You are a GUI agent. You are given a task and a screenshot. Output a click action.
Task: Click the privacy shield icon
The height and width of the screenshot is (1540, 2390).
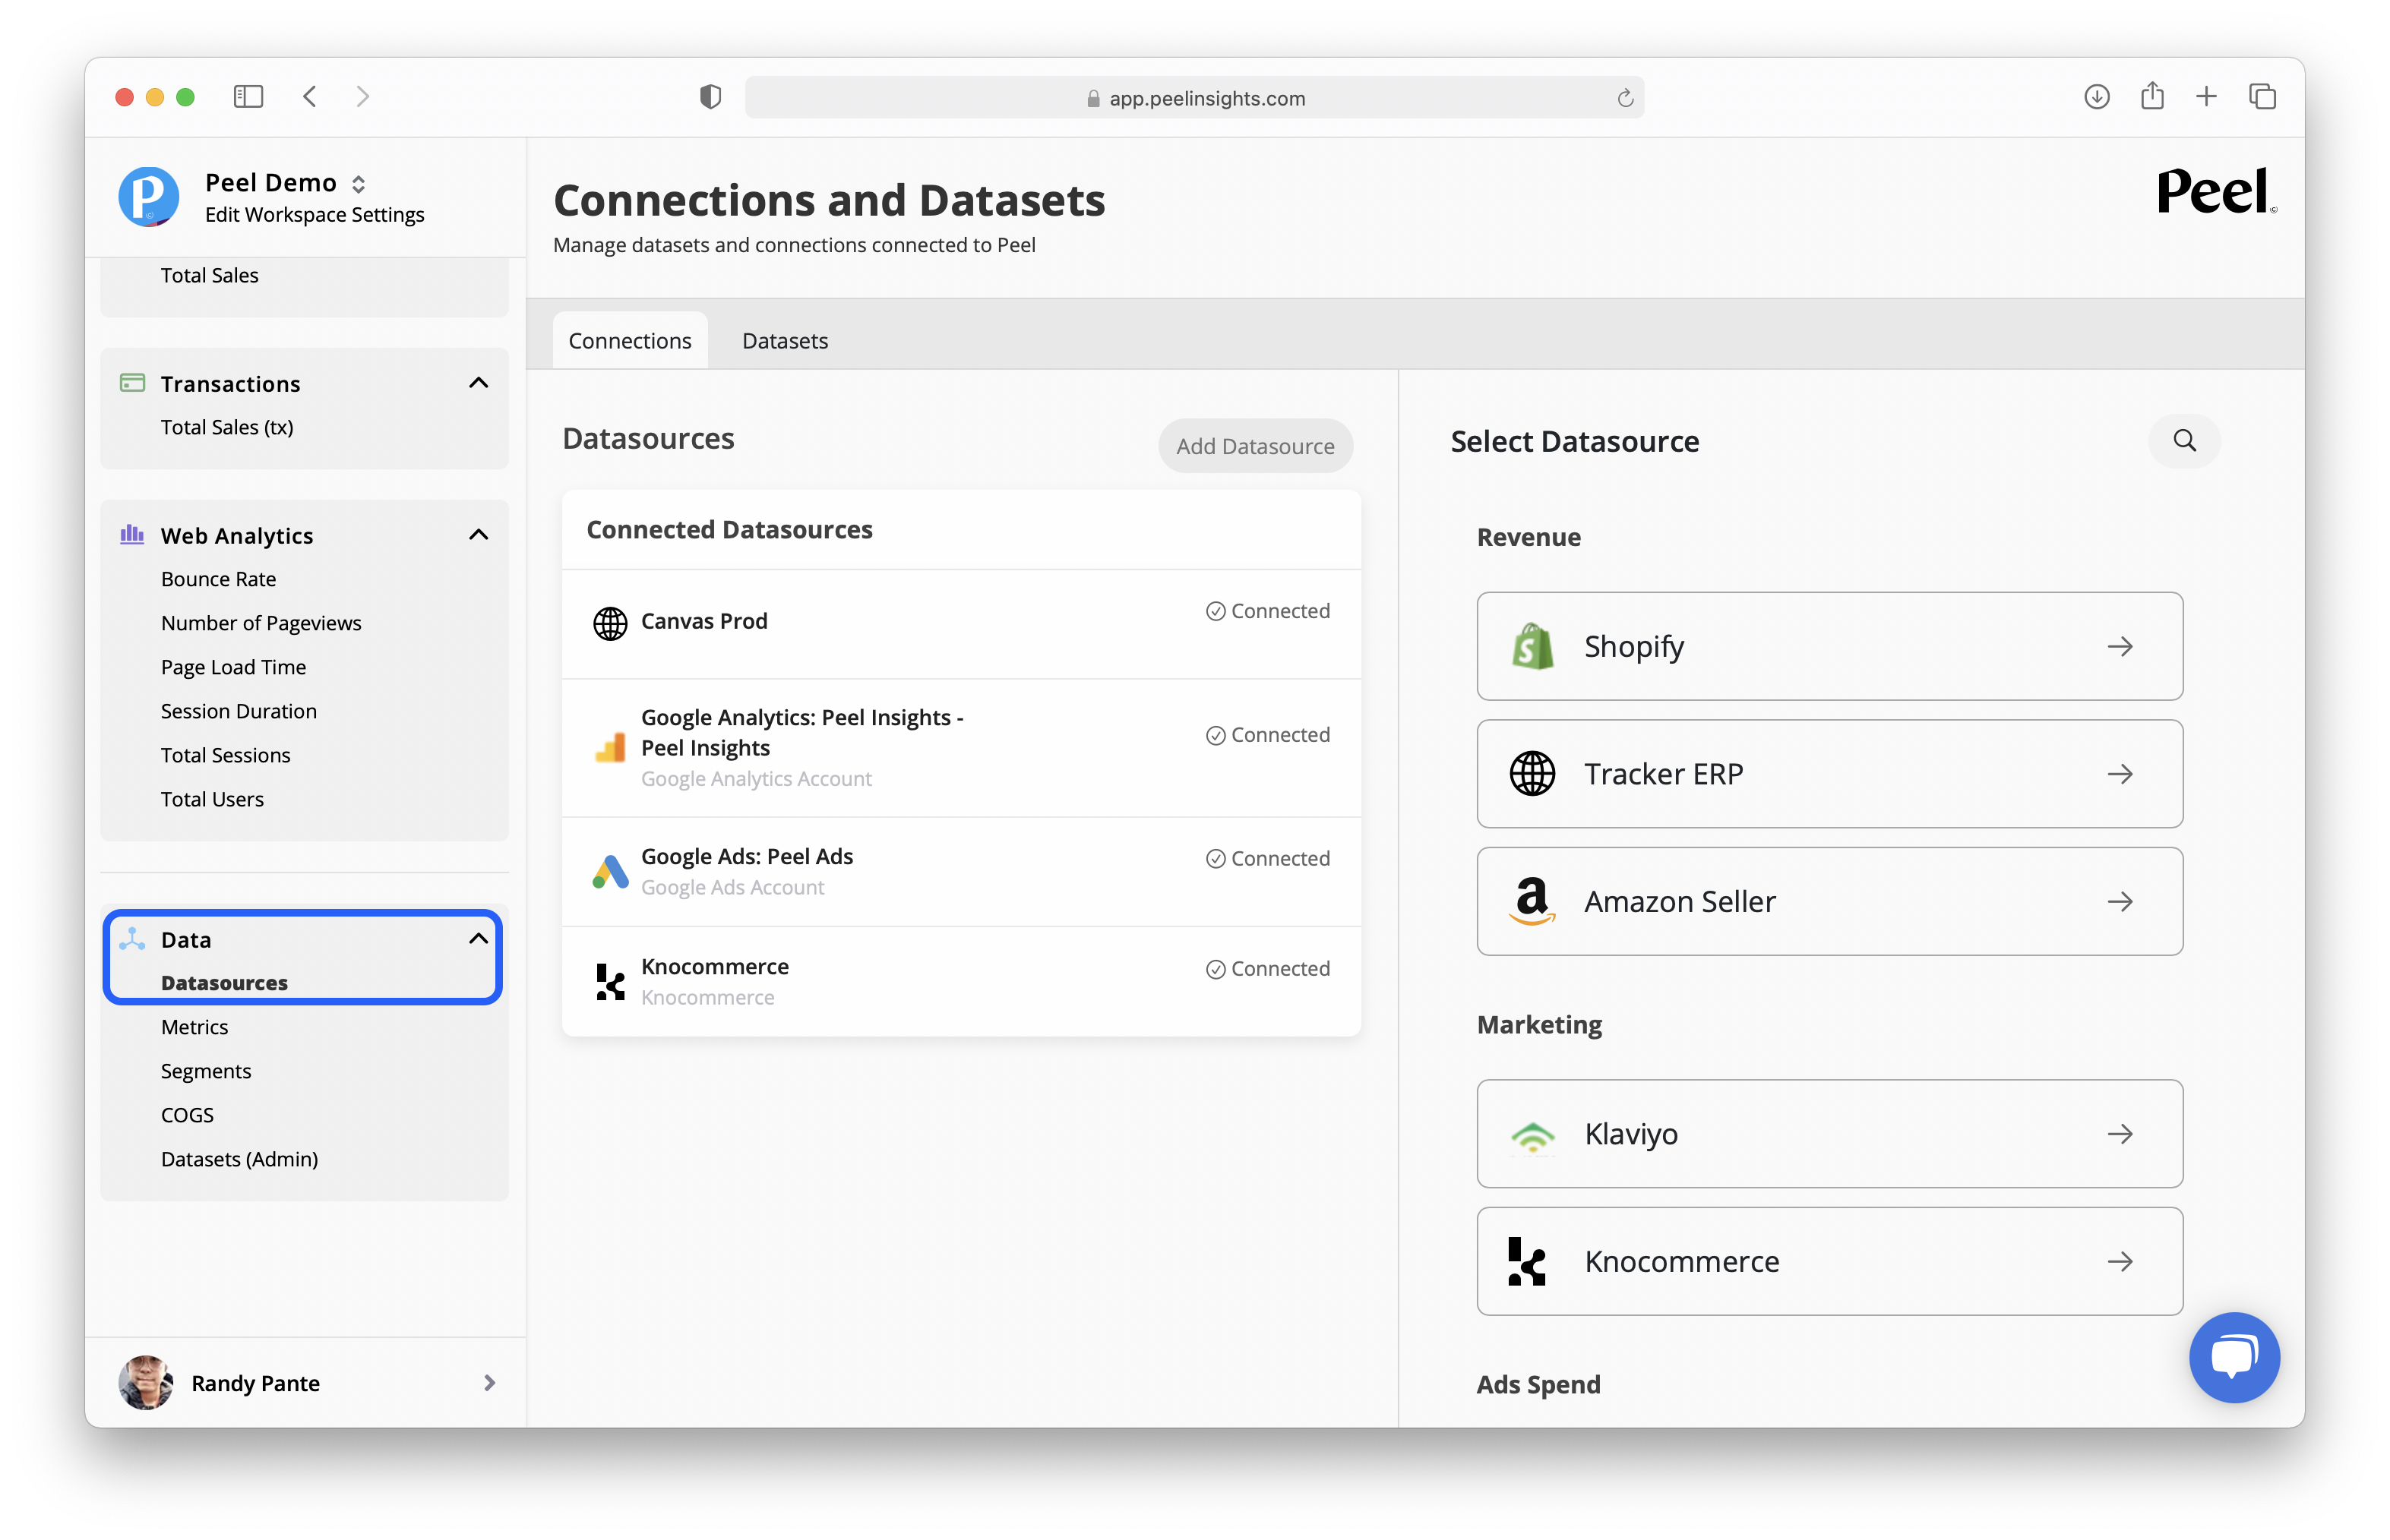tap(710, 97)
